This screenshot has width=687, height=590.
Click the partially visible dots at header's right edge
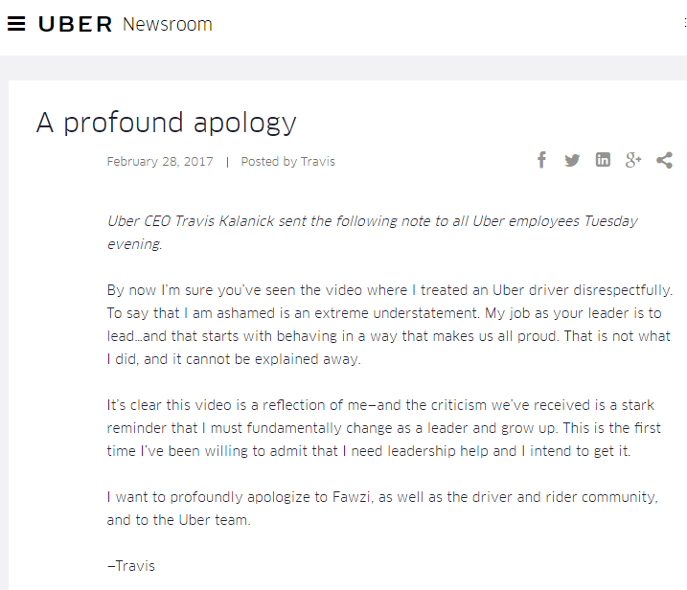click(682, 24)
